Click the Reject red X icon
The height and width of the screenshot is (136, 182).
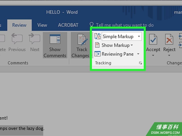pyautogui.click(x=169, y=39)
